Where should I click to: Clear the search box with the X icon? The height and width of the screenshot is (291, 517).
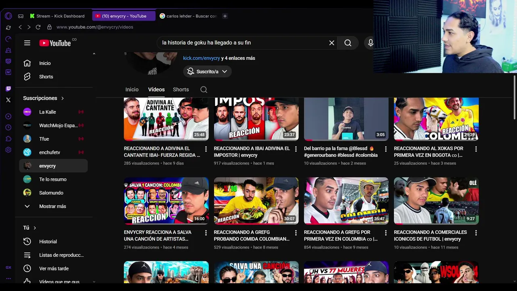(x=332, y=43)
